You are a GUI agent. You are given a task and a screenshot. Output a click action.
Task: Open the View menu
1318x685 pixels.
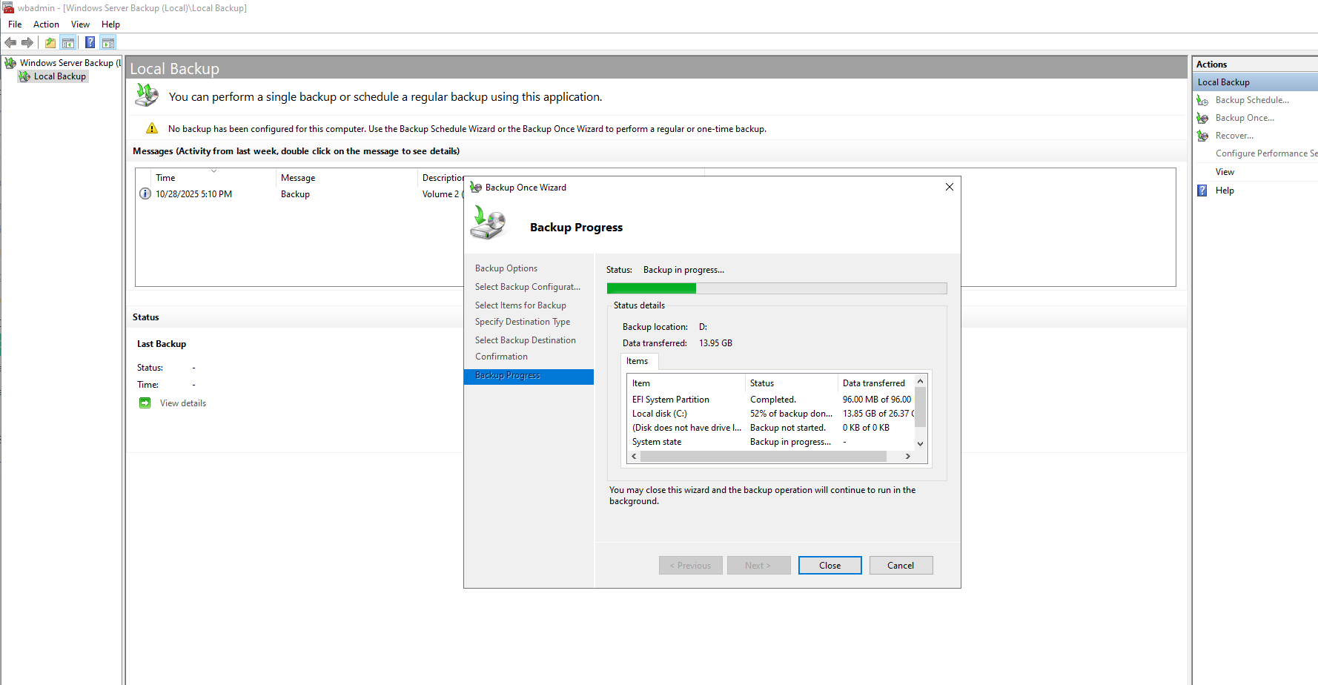(x=79, y=24)
